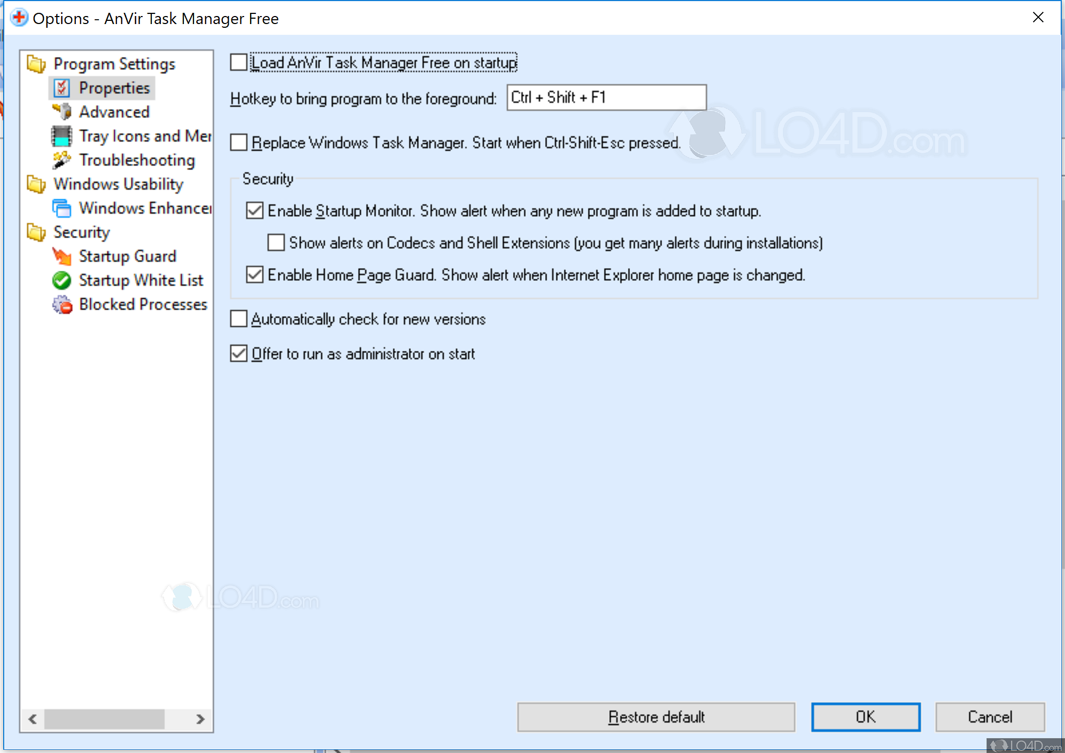Click the tree scrollbar left arrow

coord(33,719)
